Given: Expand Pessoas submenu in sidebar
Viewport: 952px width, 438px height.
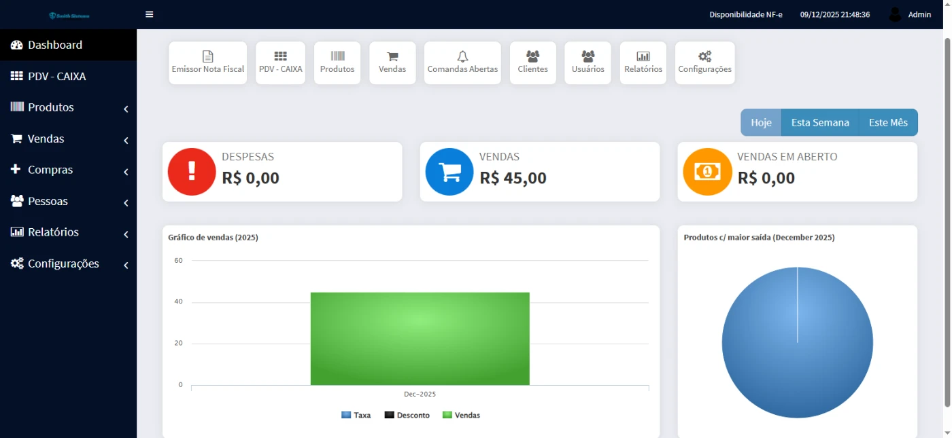Looking at the screenshot, I should pos(68,201).
